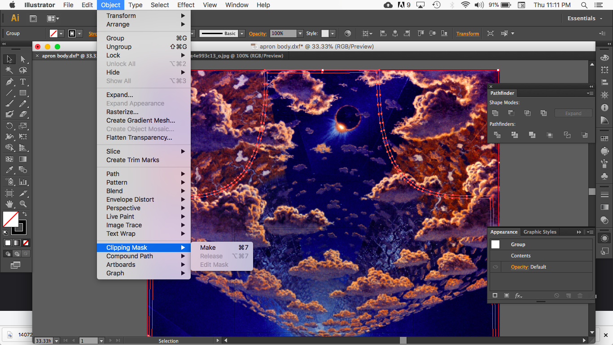Click Recolor Artwork wheel icon
This screenshot has height=345, width=613.
coord(347,33)
